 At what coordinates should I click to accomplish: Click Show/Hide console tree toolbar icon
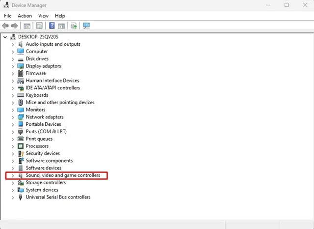[27, 26]
